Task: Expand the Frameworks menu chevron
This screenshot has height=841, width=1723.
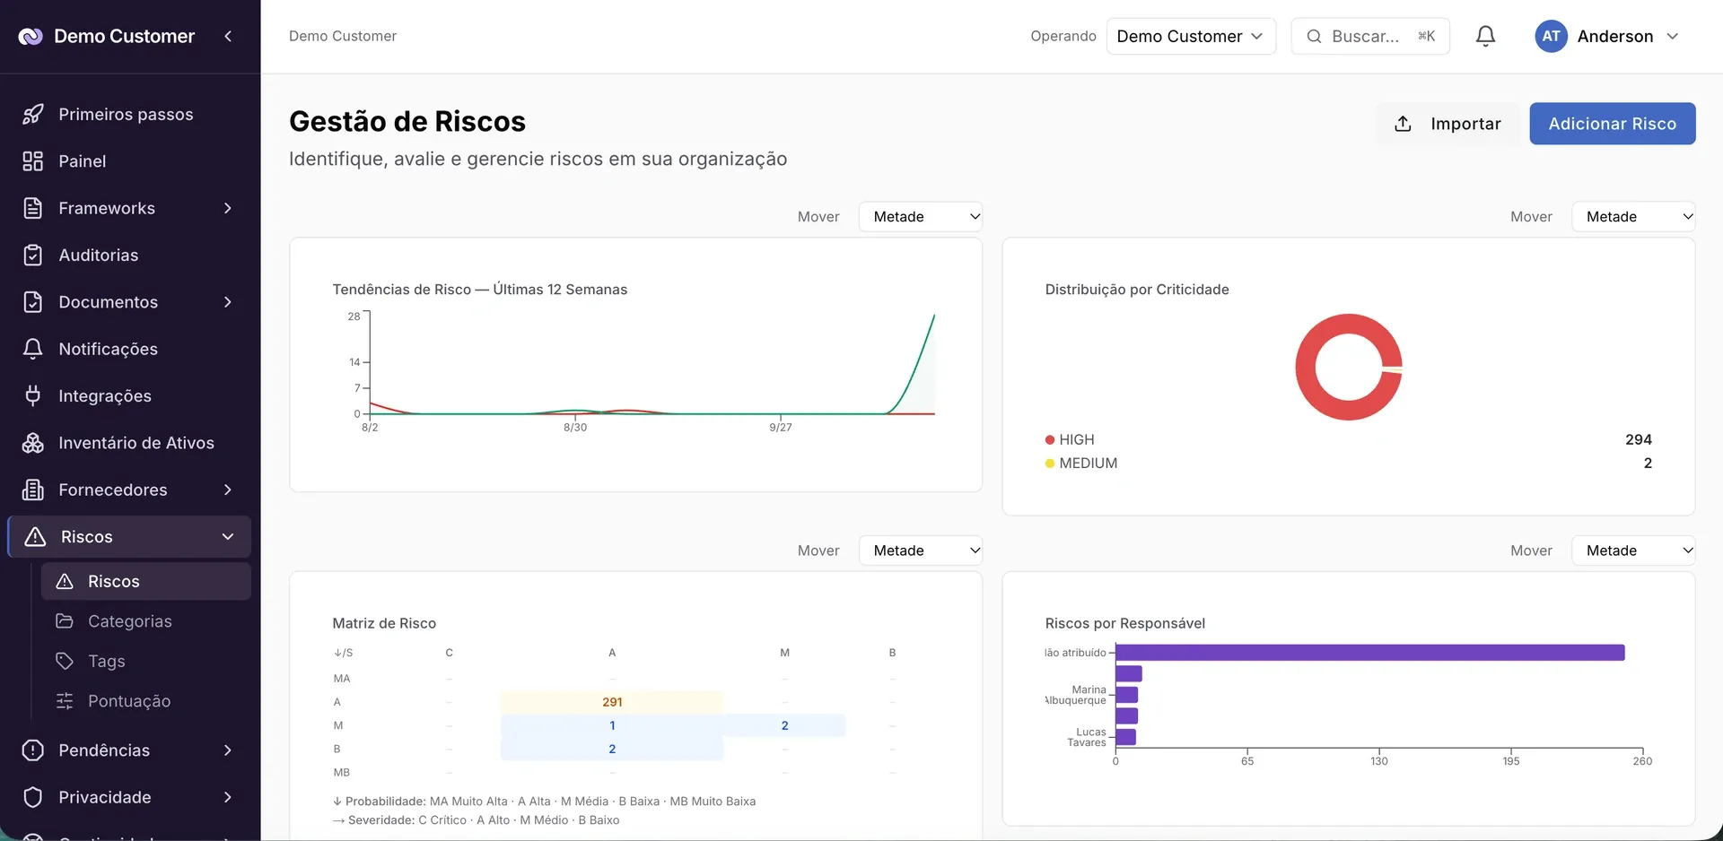Action: click(x=228, y=208)
